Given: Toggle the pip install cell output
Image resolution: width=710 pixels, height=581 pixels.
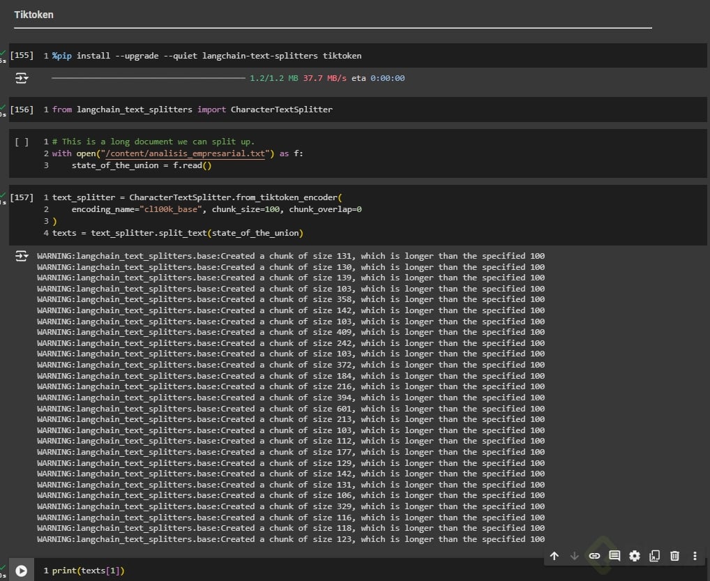Looking at the screenshot, I should [22, 79].
